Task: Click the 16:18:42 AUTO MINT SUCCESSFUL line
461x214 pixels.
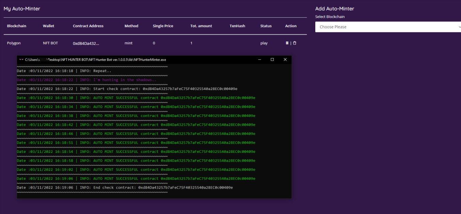Action: (x=136, y=125)
